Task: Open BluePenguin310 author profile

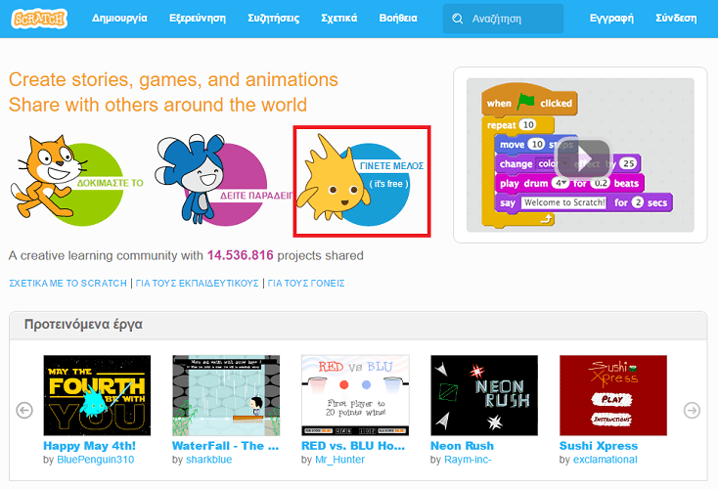Action: (x=95, y=460)
